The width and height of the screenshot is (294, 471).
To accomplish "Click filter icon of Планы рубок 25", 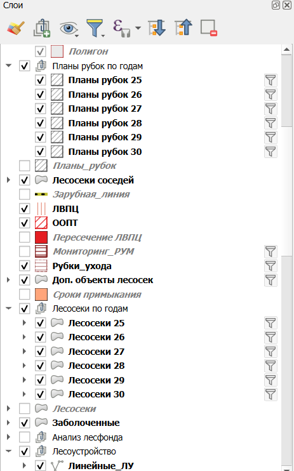I will 271,80.
